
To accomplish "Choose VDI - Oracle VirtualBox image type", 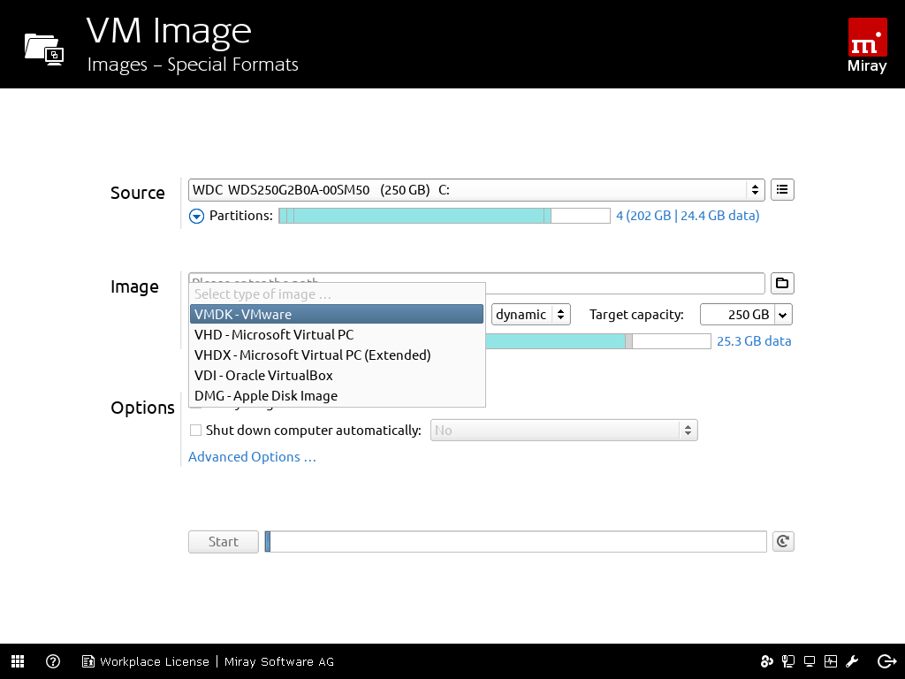I will point(264,376).
